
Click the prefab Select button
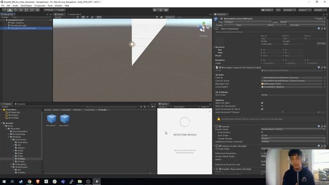271,25
